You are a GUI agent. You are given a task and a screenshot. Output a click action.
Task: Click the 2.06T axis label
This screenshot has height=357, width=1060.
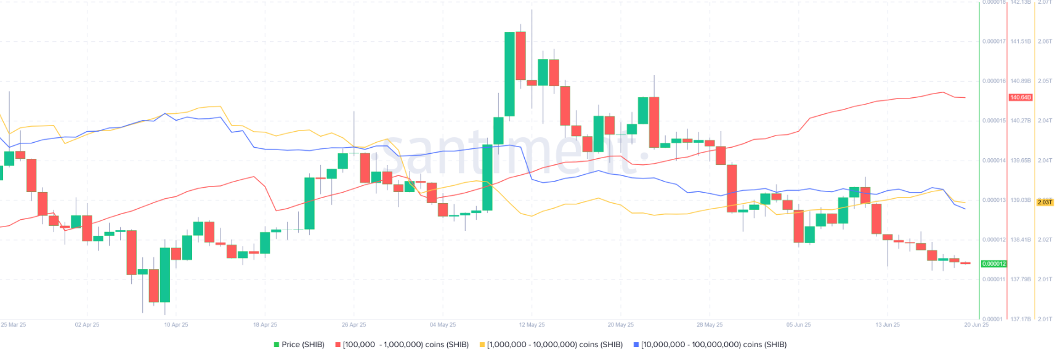tap(1045, 41)
